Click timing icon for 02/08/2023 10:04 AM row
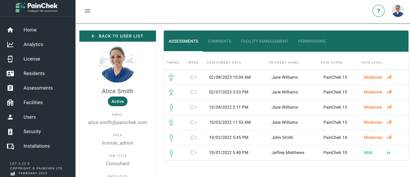Viewport: 410px width, 177px height. tap(171, 77)
